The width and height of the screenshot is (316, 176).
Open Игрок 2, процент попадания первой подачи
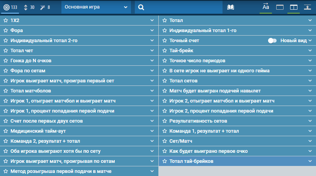pyautogui.click(x=238, y=111)
